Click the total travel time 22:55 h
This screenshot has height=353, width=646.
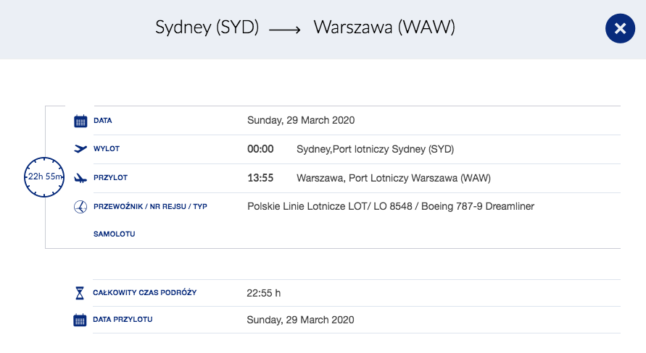264,293
